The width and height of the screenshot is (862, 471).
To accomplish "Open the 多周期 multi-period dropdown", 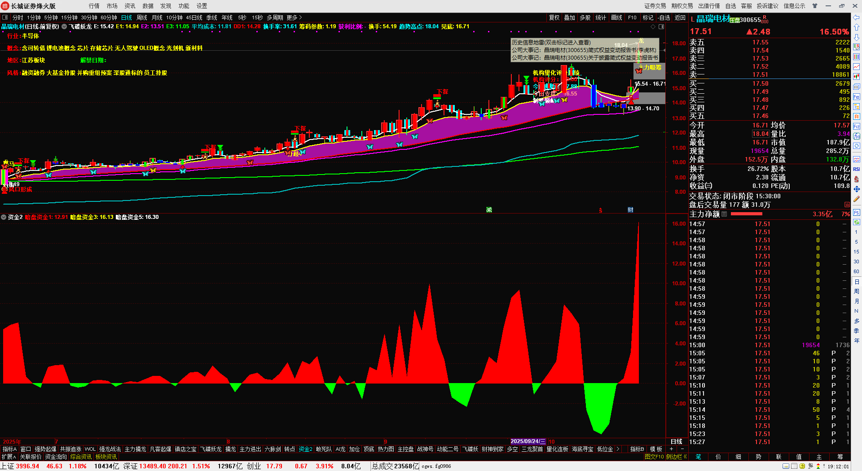I will [x=275, y=17].
